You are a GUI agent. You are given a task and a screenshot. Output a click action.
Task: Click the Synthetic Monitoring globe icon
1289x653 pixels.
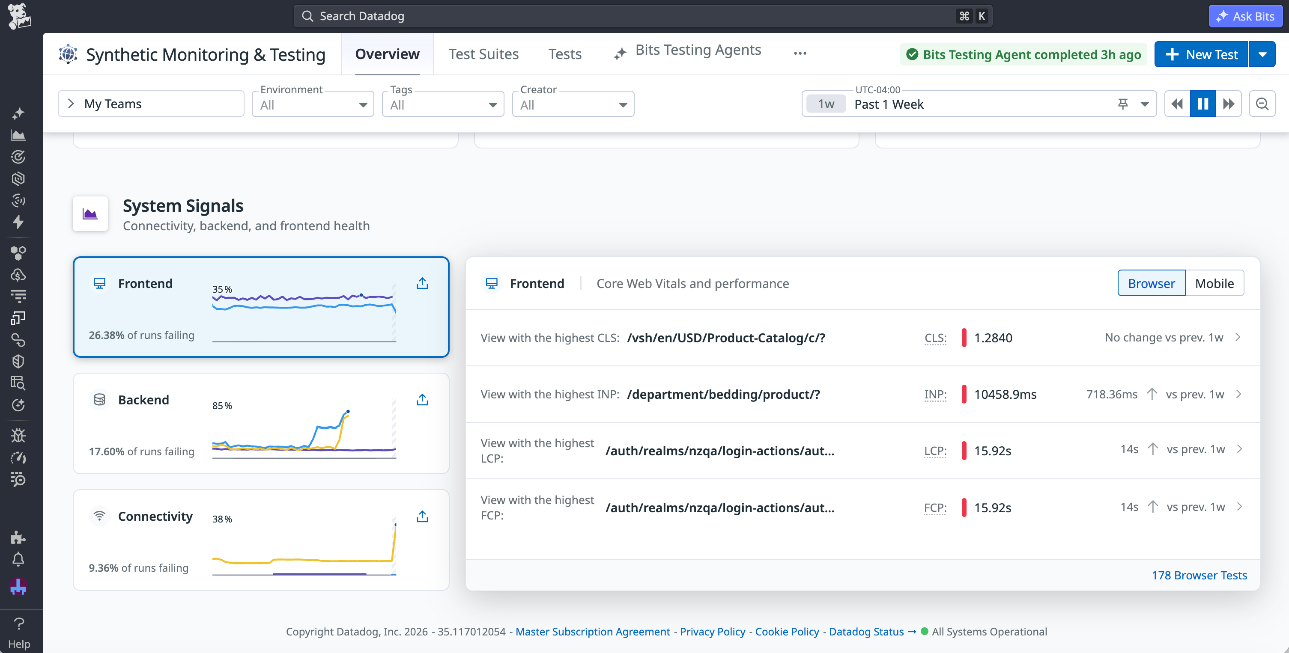pos(68,54)
